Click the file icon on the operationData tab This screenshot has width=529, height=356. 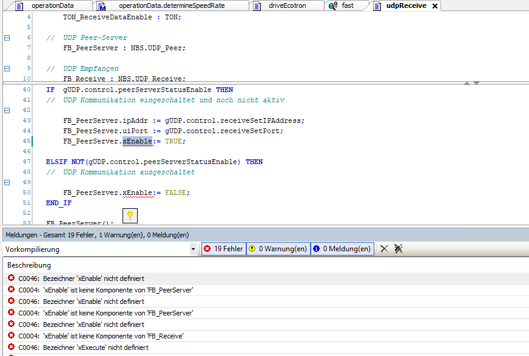(x=20, y=5)
